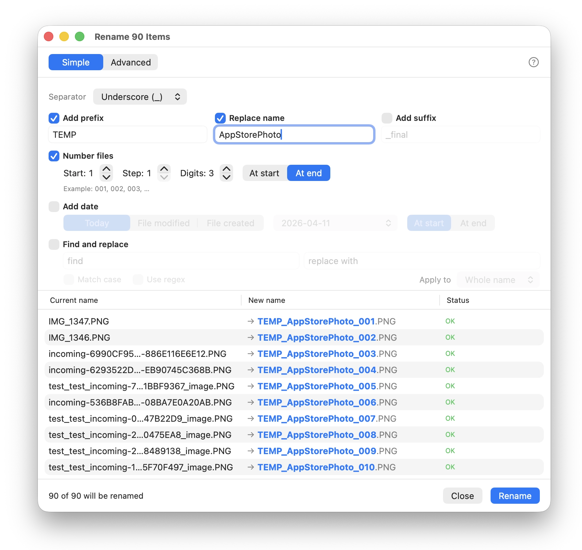Increase the Start number with up arrow
582x550 pixels.
coord(106,169)
